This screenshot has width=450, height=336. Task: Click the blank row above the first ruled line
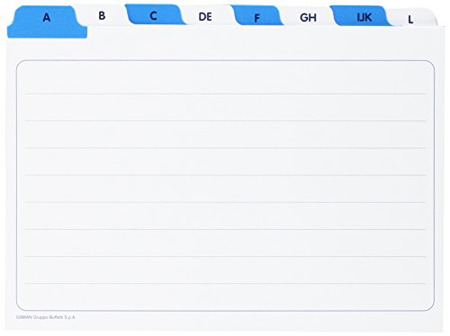pyautogui.click(x=225, y=78)
